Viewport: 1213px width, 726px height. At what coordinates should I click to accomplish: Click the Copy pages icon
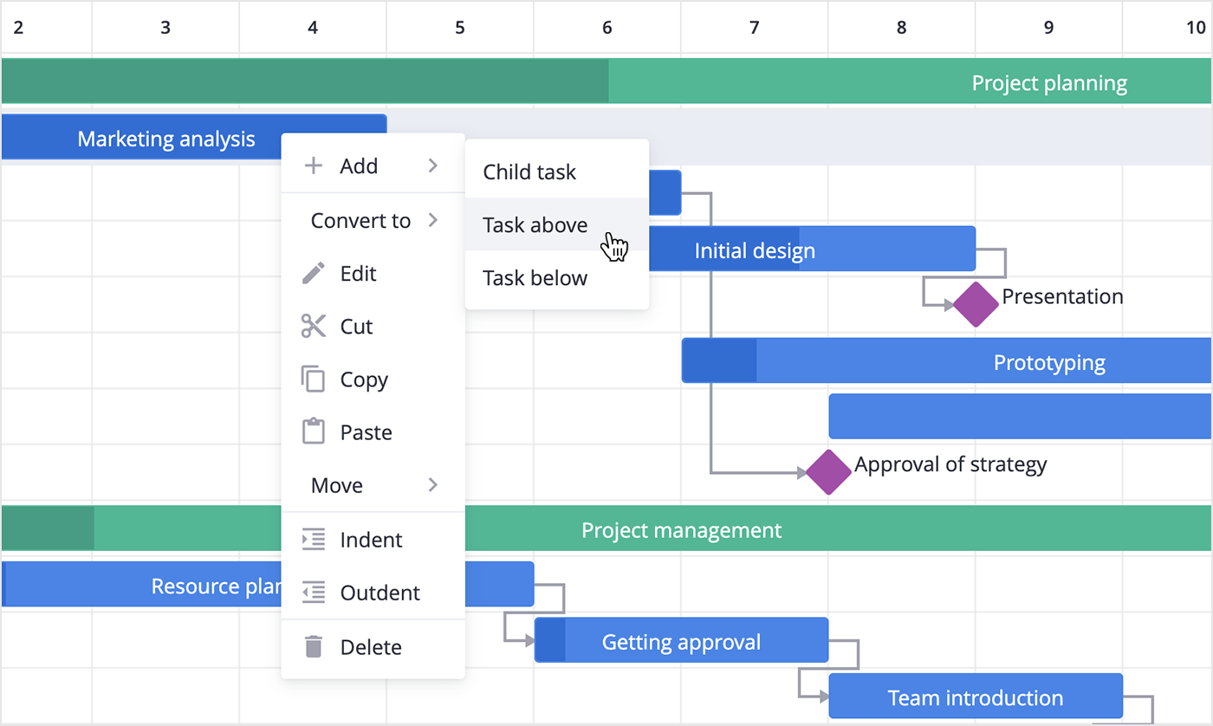click(313, 379)
